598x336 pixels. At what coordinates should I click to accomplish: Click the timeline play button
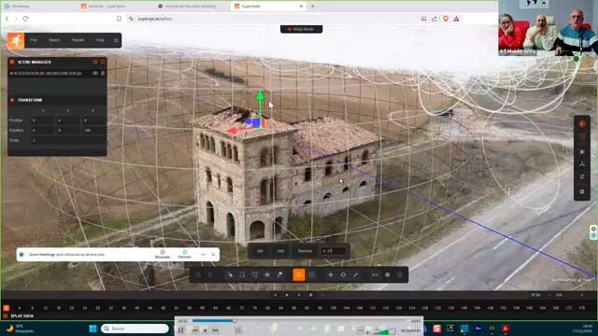point(287,295)
